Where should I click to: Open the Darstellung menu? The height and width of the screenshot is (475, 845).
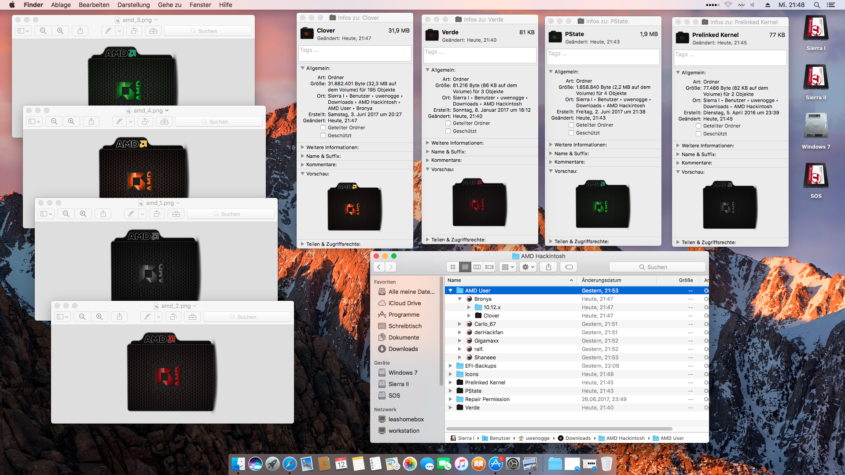[x=133, y=5]
